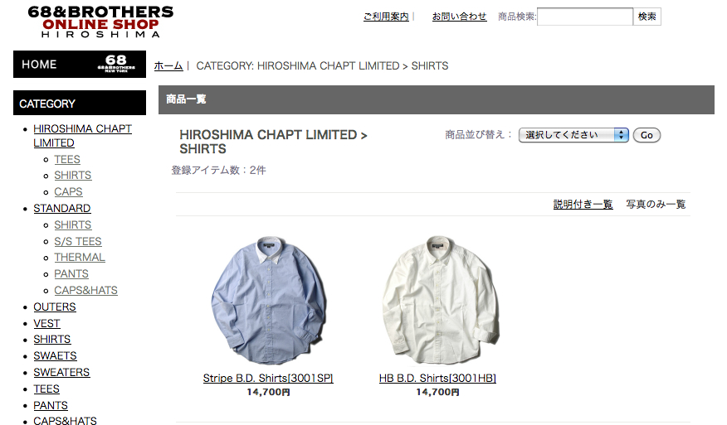Focus the 商品検索 search input field
Image resolution: width=727 pixels, height=425 pixels.
584,17
